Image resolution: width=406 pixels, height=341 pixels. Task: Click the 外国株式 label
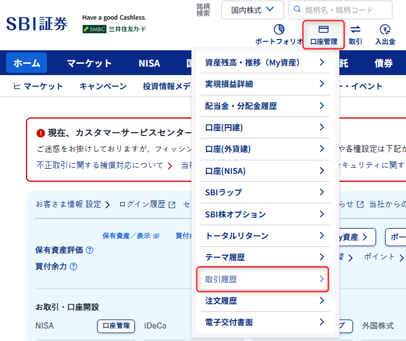[x=378, y=326]
